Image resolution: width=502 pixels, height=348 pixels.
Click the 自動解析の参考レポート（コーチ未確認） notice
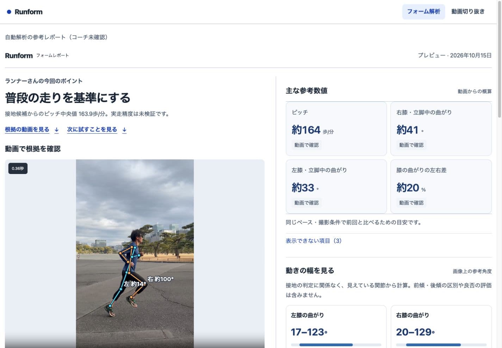click(57, 37)
